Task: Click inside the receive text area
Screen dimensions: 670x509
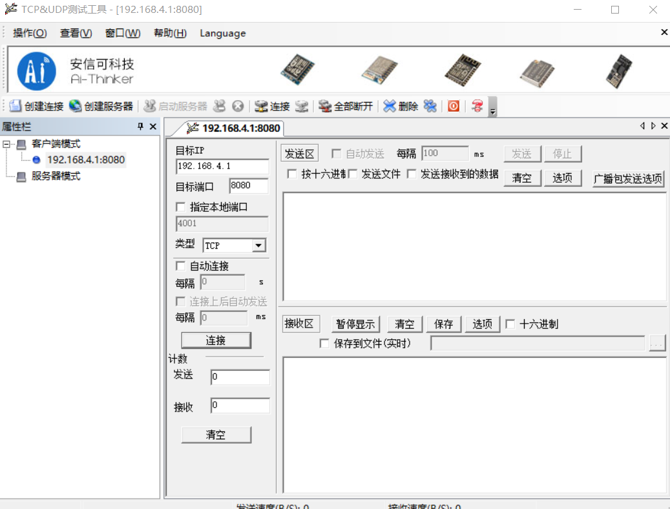Action: (474, 425)
